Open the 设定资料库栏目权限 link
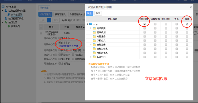This screenshot has width=198, height=103. [68, 46]
